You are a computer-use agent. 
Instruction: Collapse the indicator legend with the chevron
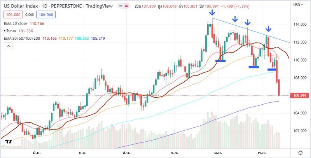pyautogui.click(x=8, y=46)
